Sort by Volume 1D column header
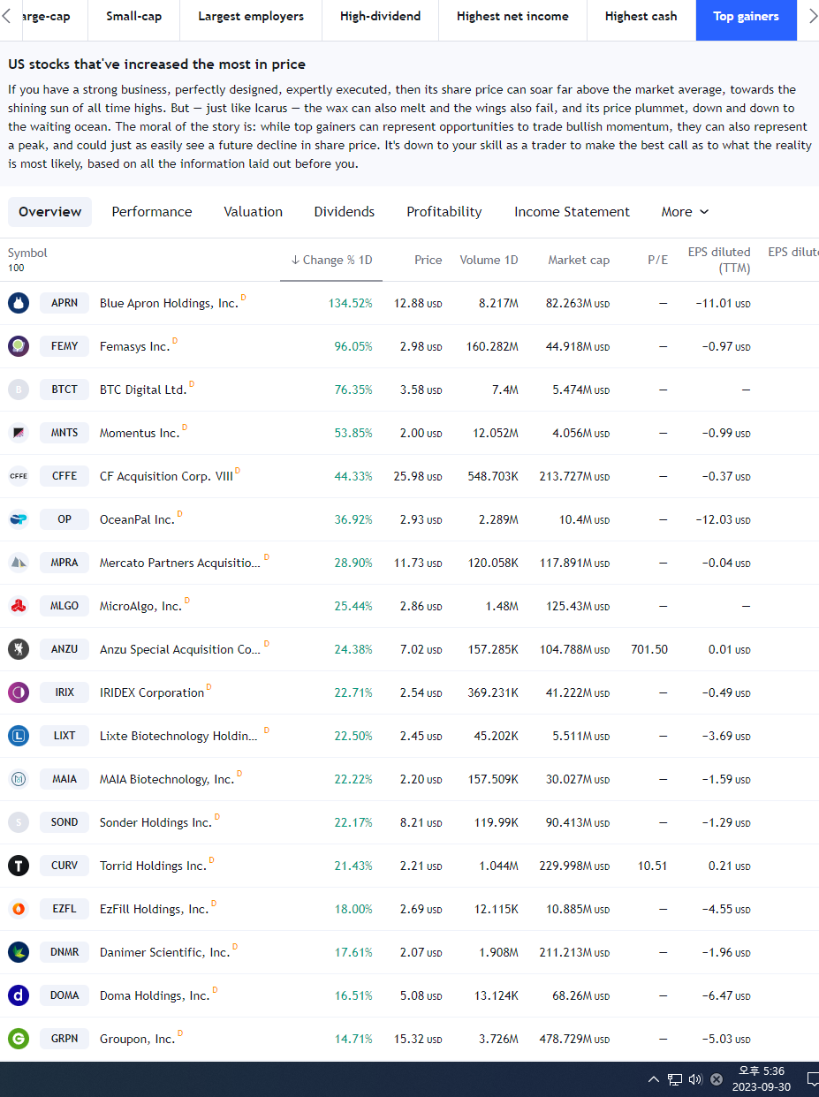Screen dimensions: 819x1097 [x=489, y=260]
